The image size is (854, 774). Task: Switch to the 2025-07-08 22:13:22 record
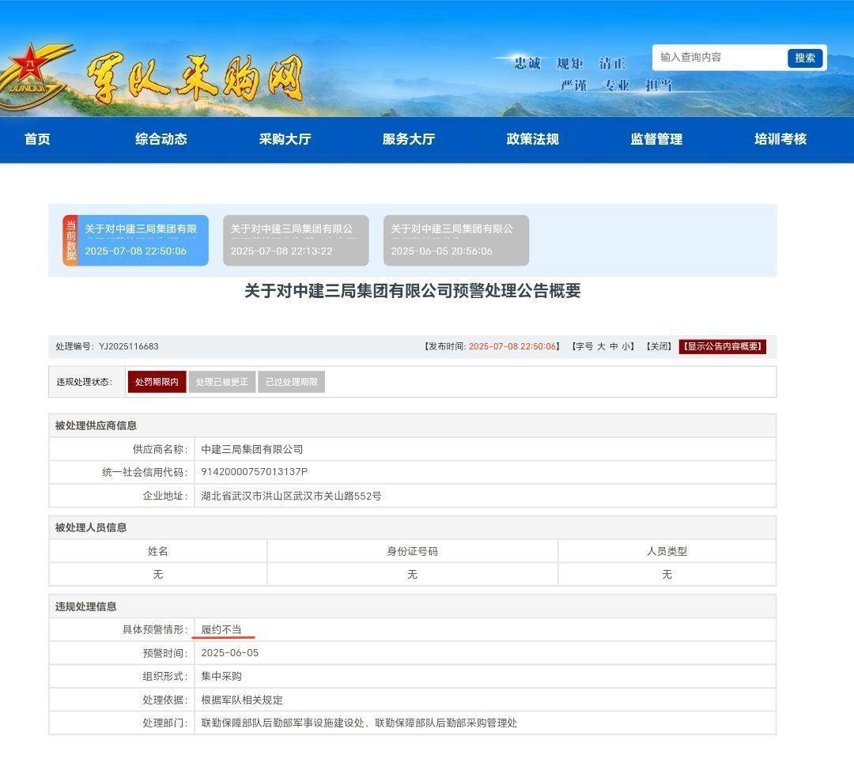pyautogui.click(x=296, y=240)
